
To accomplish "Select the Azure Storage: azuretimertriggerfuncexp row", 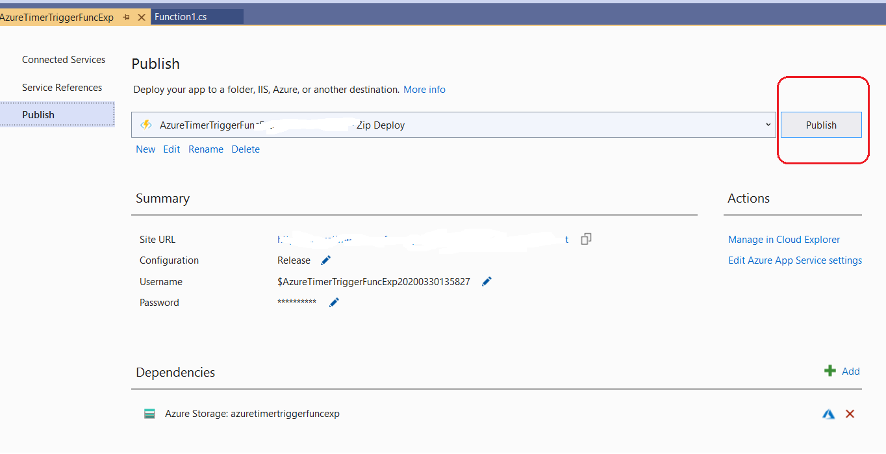I will 496,414.
